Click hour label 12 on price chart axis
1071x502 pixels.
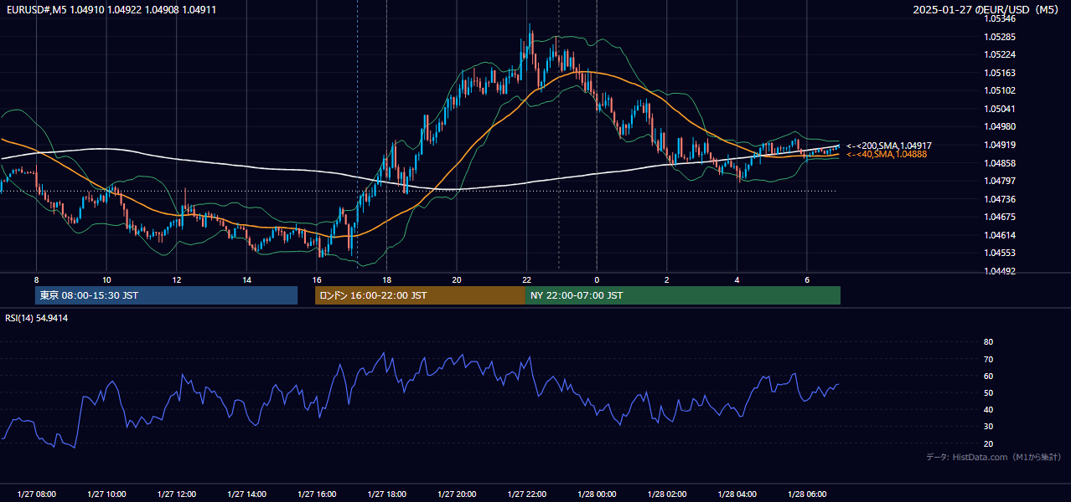point(177,279)
